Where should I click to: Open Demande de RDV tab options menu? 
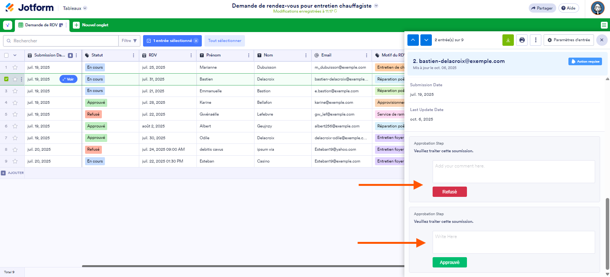pyautogui.click(x=66, y=25)
